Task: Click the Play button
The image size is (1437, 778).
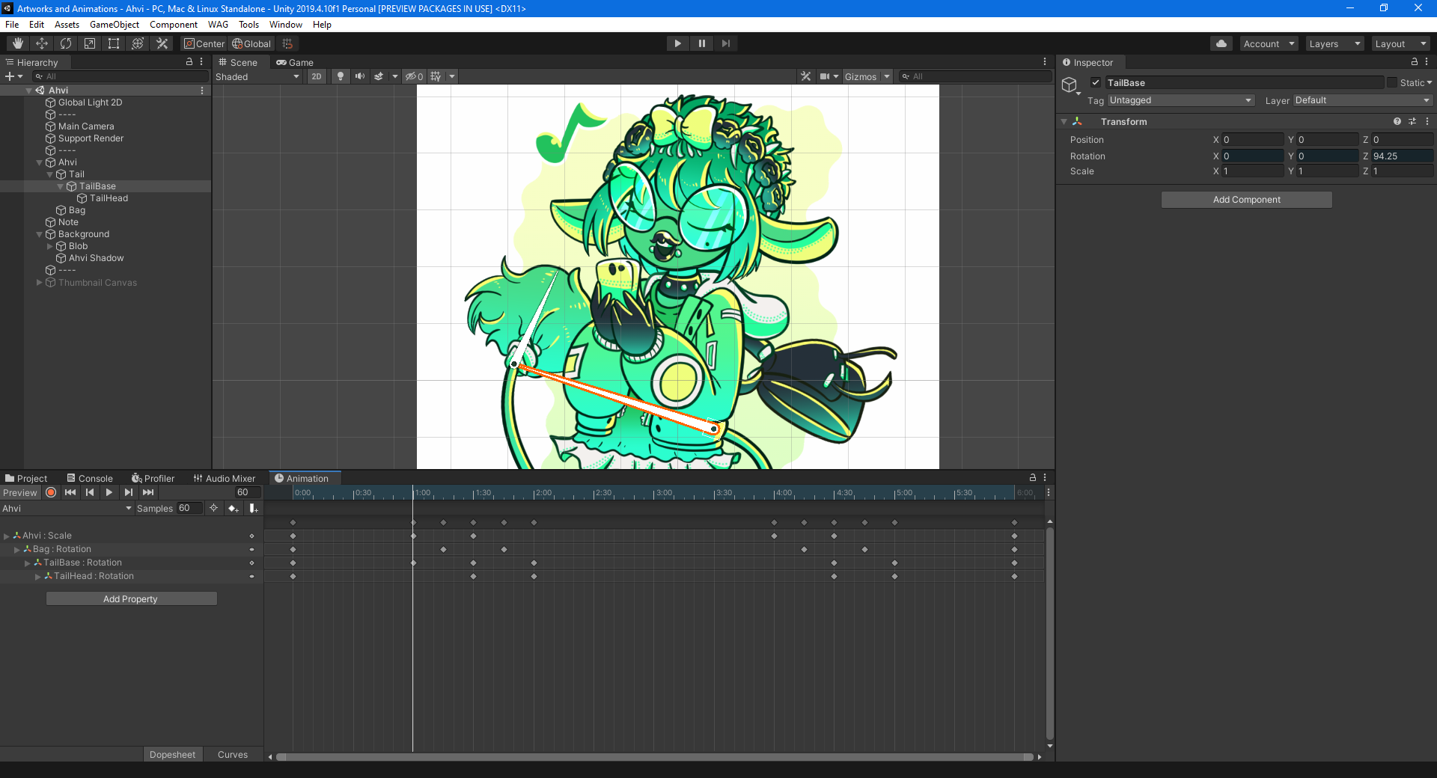Action: click(677, 43)
